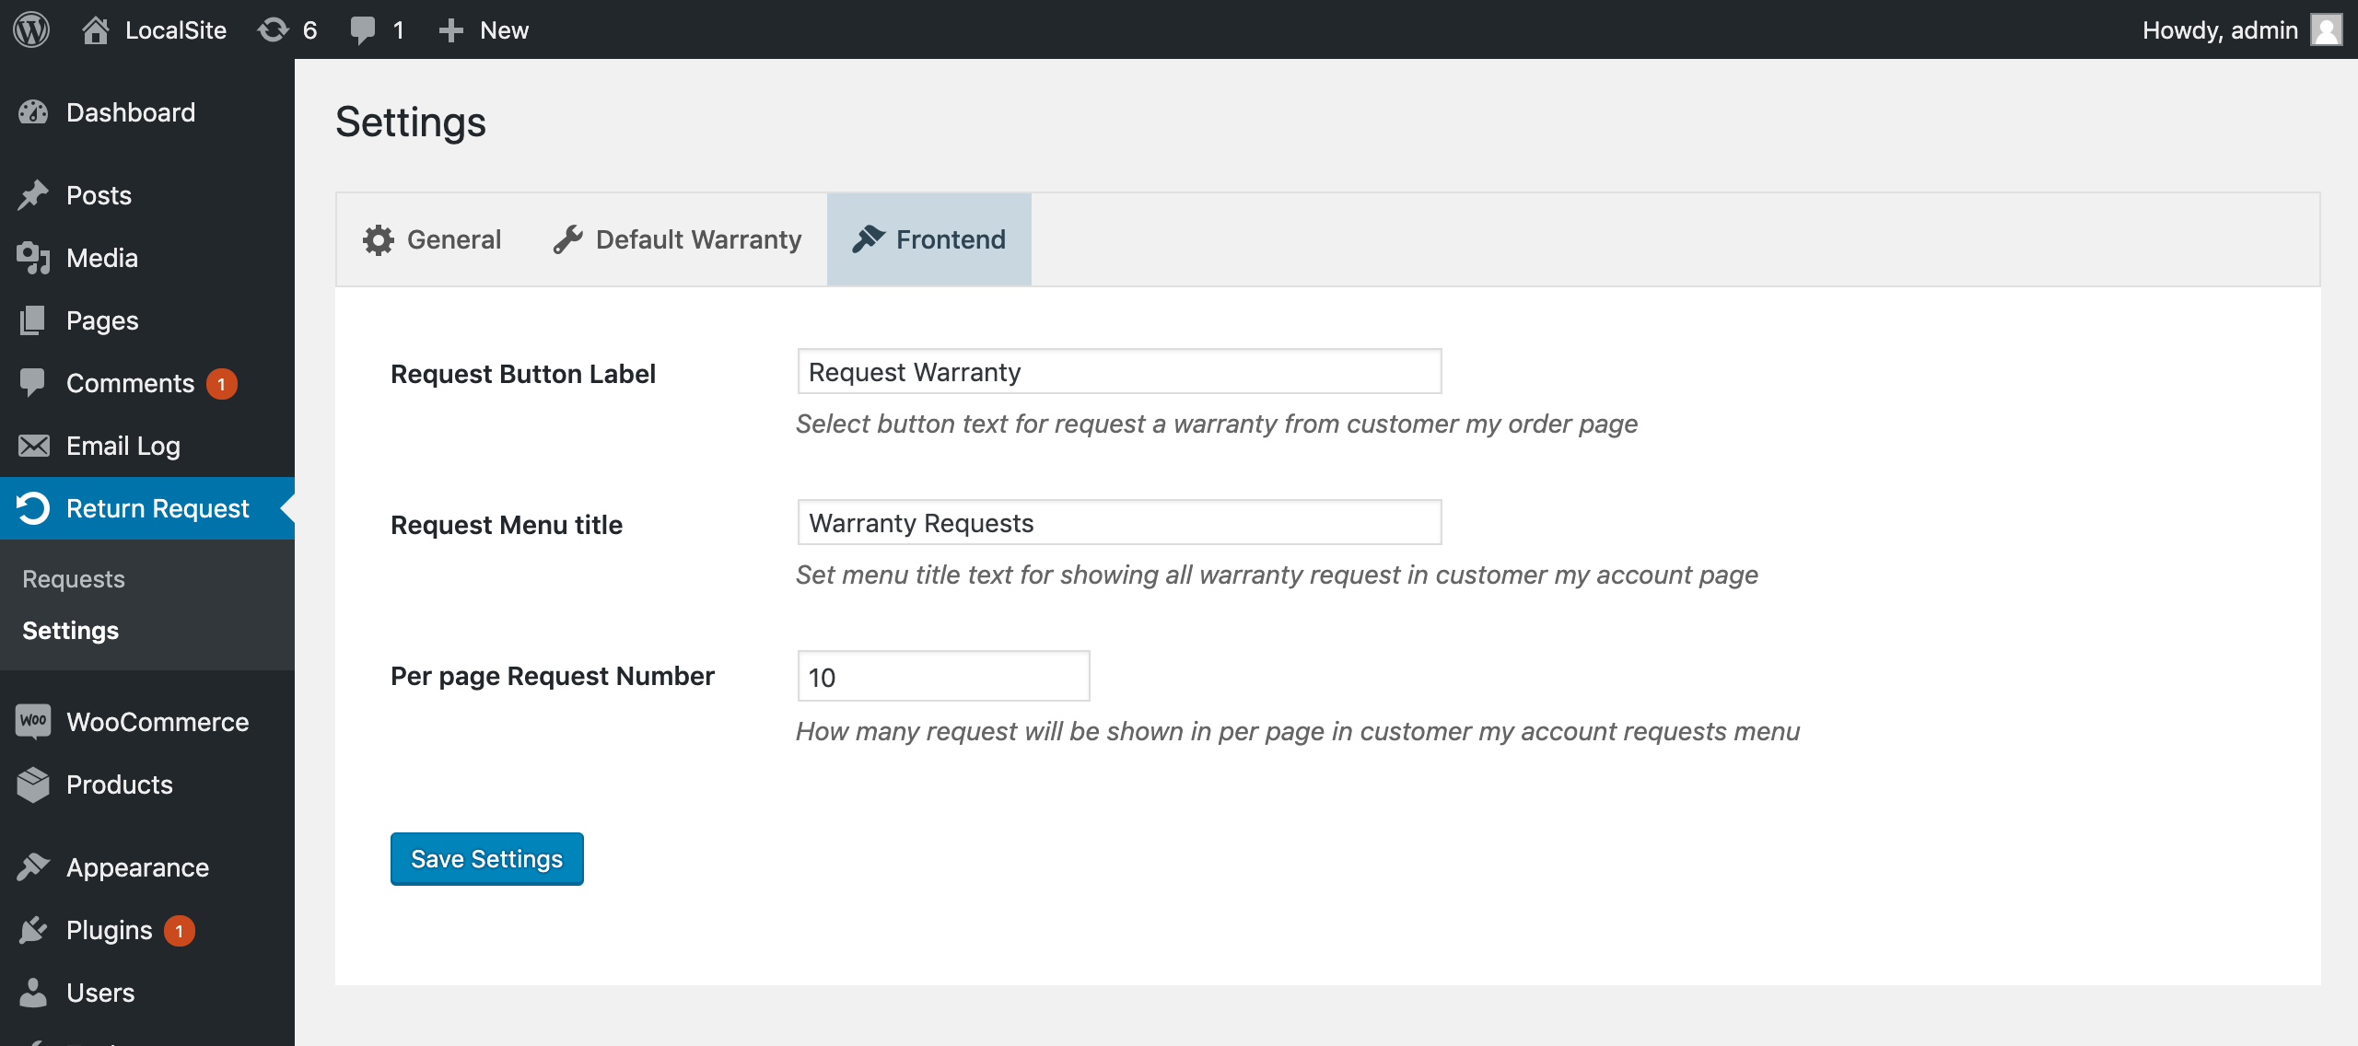Viewport: 2358px width, 1046px height.
Task: Open the updates icon showing 6
Action: pos(274,29)
